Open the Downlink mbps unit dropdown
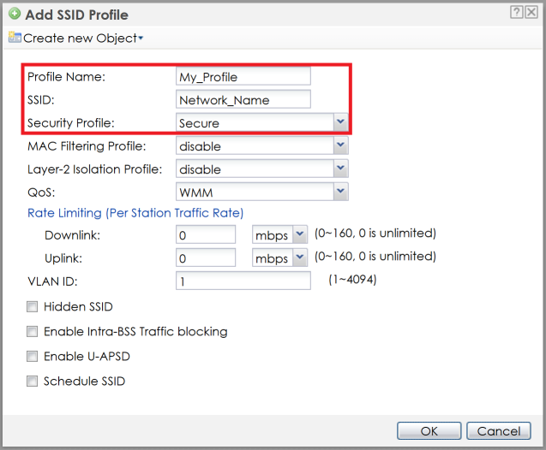546x450 pixels. [x=299, y=235]
